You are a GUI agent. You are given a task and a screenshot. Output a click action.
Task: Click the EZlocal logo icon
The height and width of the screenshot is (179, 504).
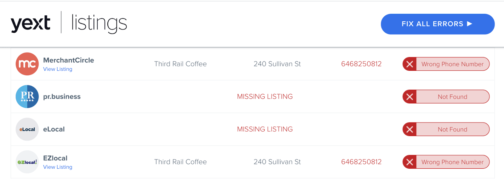tap(27, 162)
